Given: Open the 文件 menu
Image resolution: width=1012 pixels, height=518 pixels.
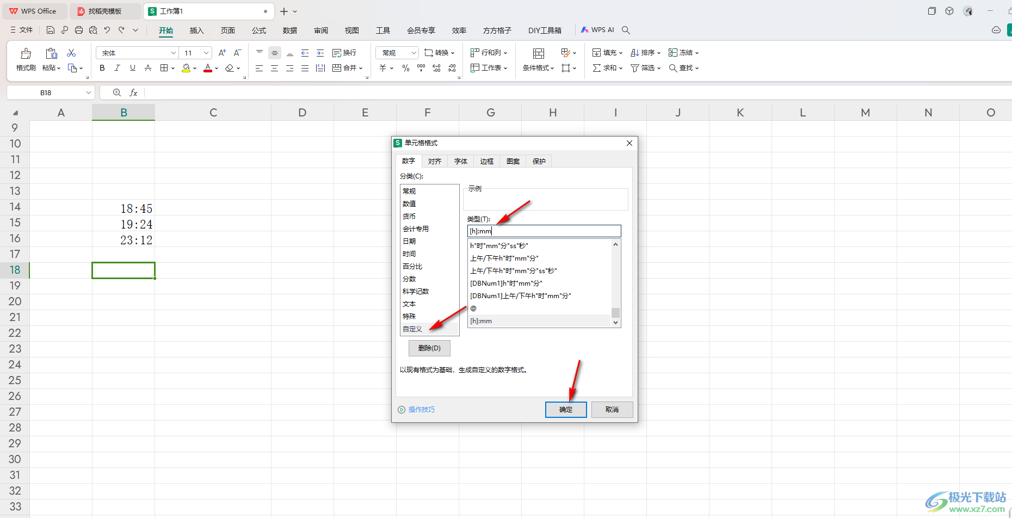Looking at the screenshot, I should (x=22, y=30).
